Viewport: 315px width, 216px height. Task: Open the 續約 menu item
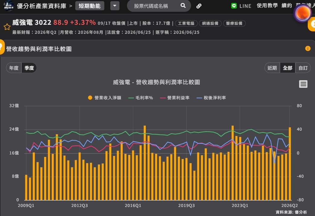[287, 6]
